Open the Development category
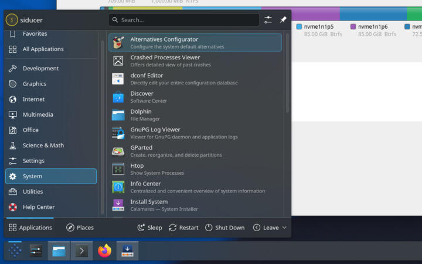The width and height of the screenshot is (422, 264). click(51, 69)
